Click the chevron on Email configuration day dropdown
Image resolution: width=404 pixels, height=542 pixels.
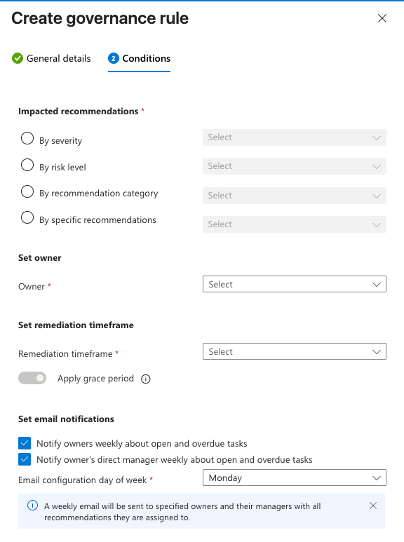(377, 478)
